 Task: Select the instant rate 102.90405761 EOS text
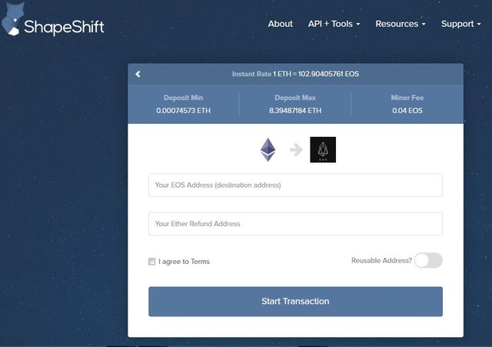click(x=328, y=74)
